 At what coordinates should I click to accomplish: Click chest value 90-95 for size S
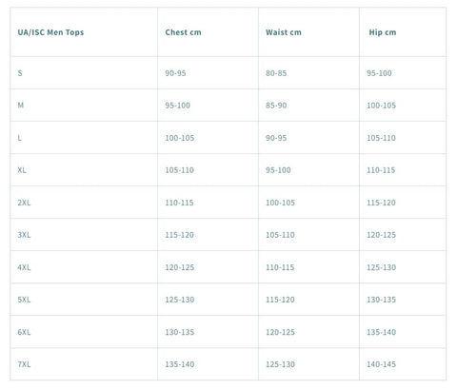point(175,73)
